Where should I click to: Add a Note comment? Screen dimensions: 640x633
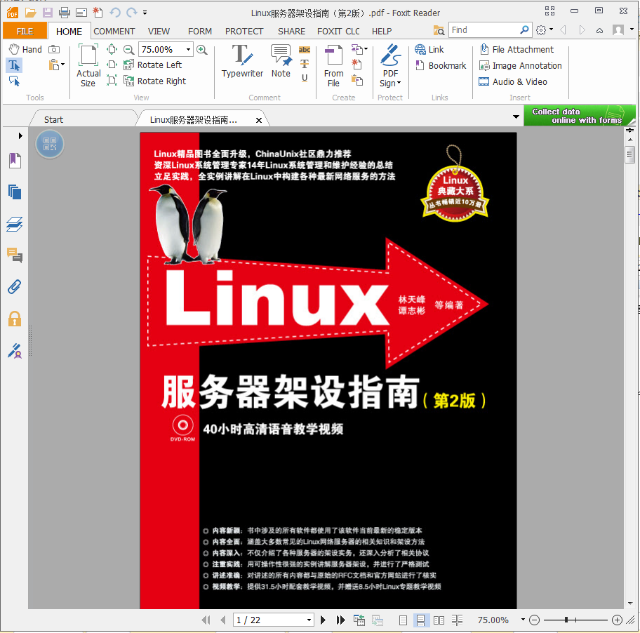281,61
